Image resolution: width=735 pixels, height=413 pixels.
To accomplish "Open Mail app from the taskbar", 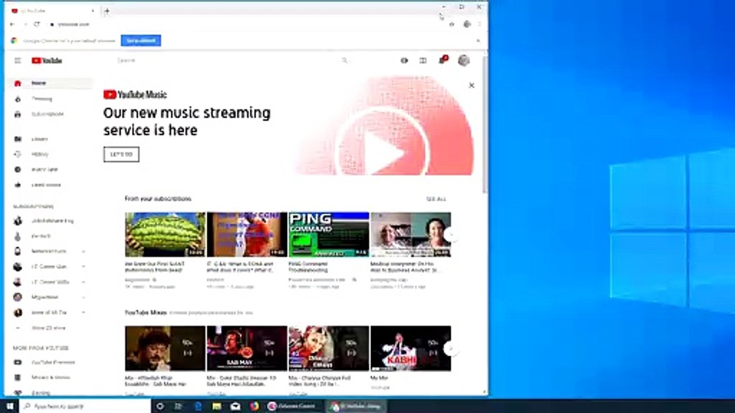I will pyautogui.click(x=235, y=406).
